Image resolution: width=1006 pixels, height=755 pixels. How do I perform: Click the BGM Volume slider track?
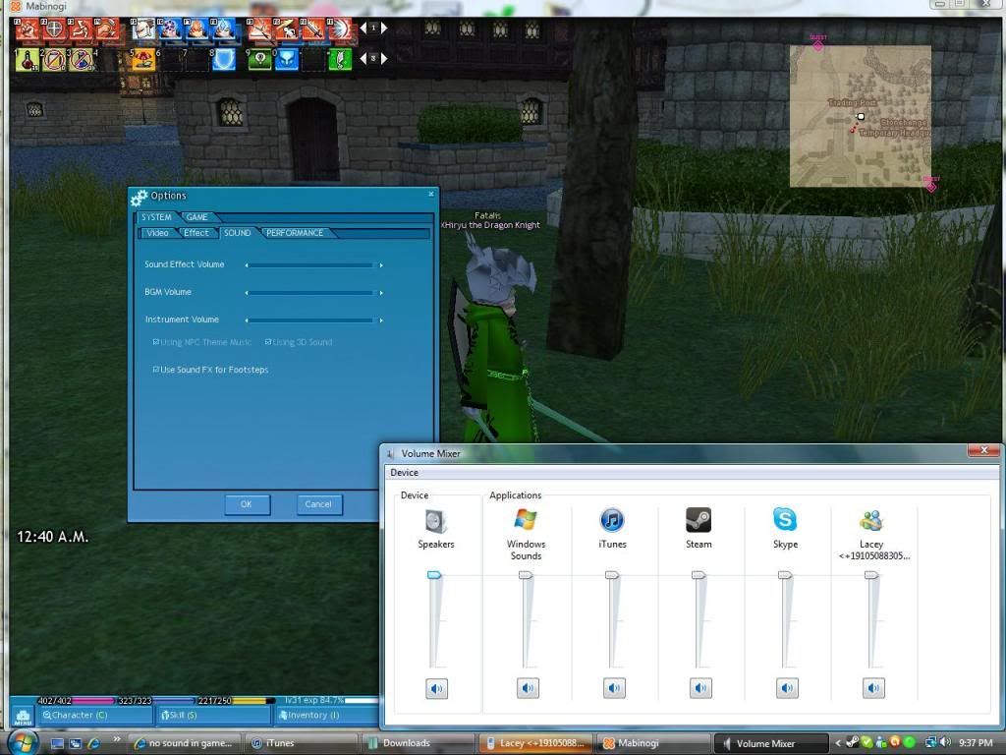[x=313, y=293]
